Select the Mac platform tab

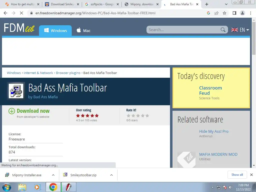coord(83,30)
